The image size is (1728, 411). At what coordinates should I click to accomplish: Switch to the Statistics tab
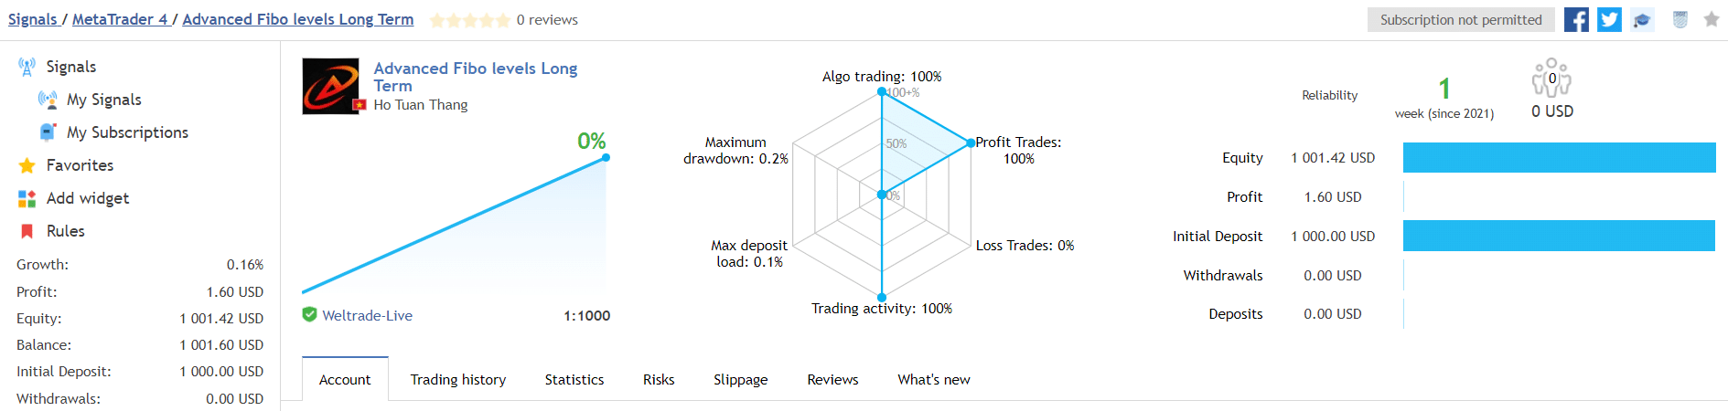(x=574, y=380)
